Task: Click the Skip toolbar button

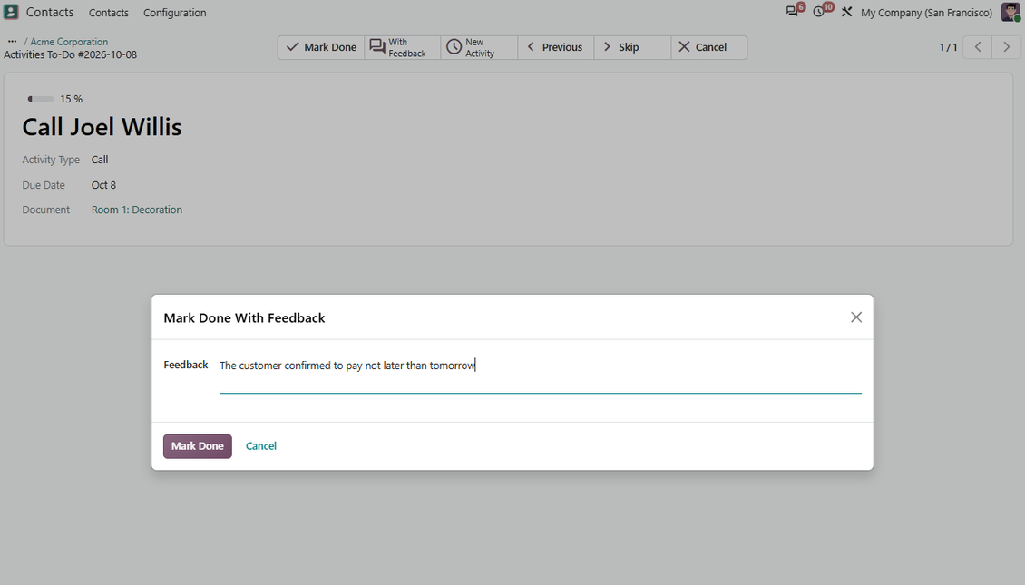Action: point(632,47)
